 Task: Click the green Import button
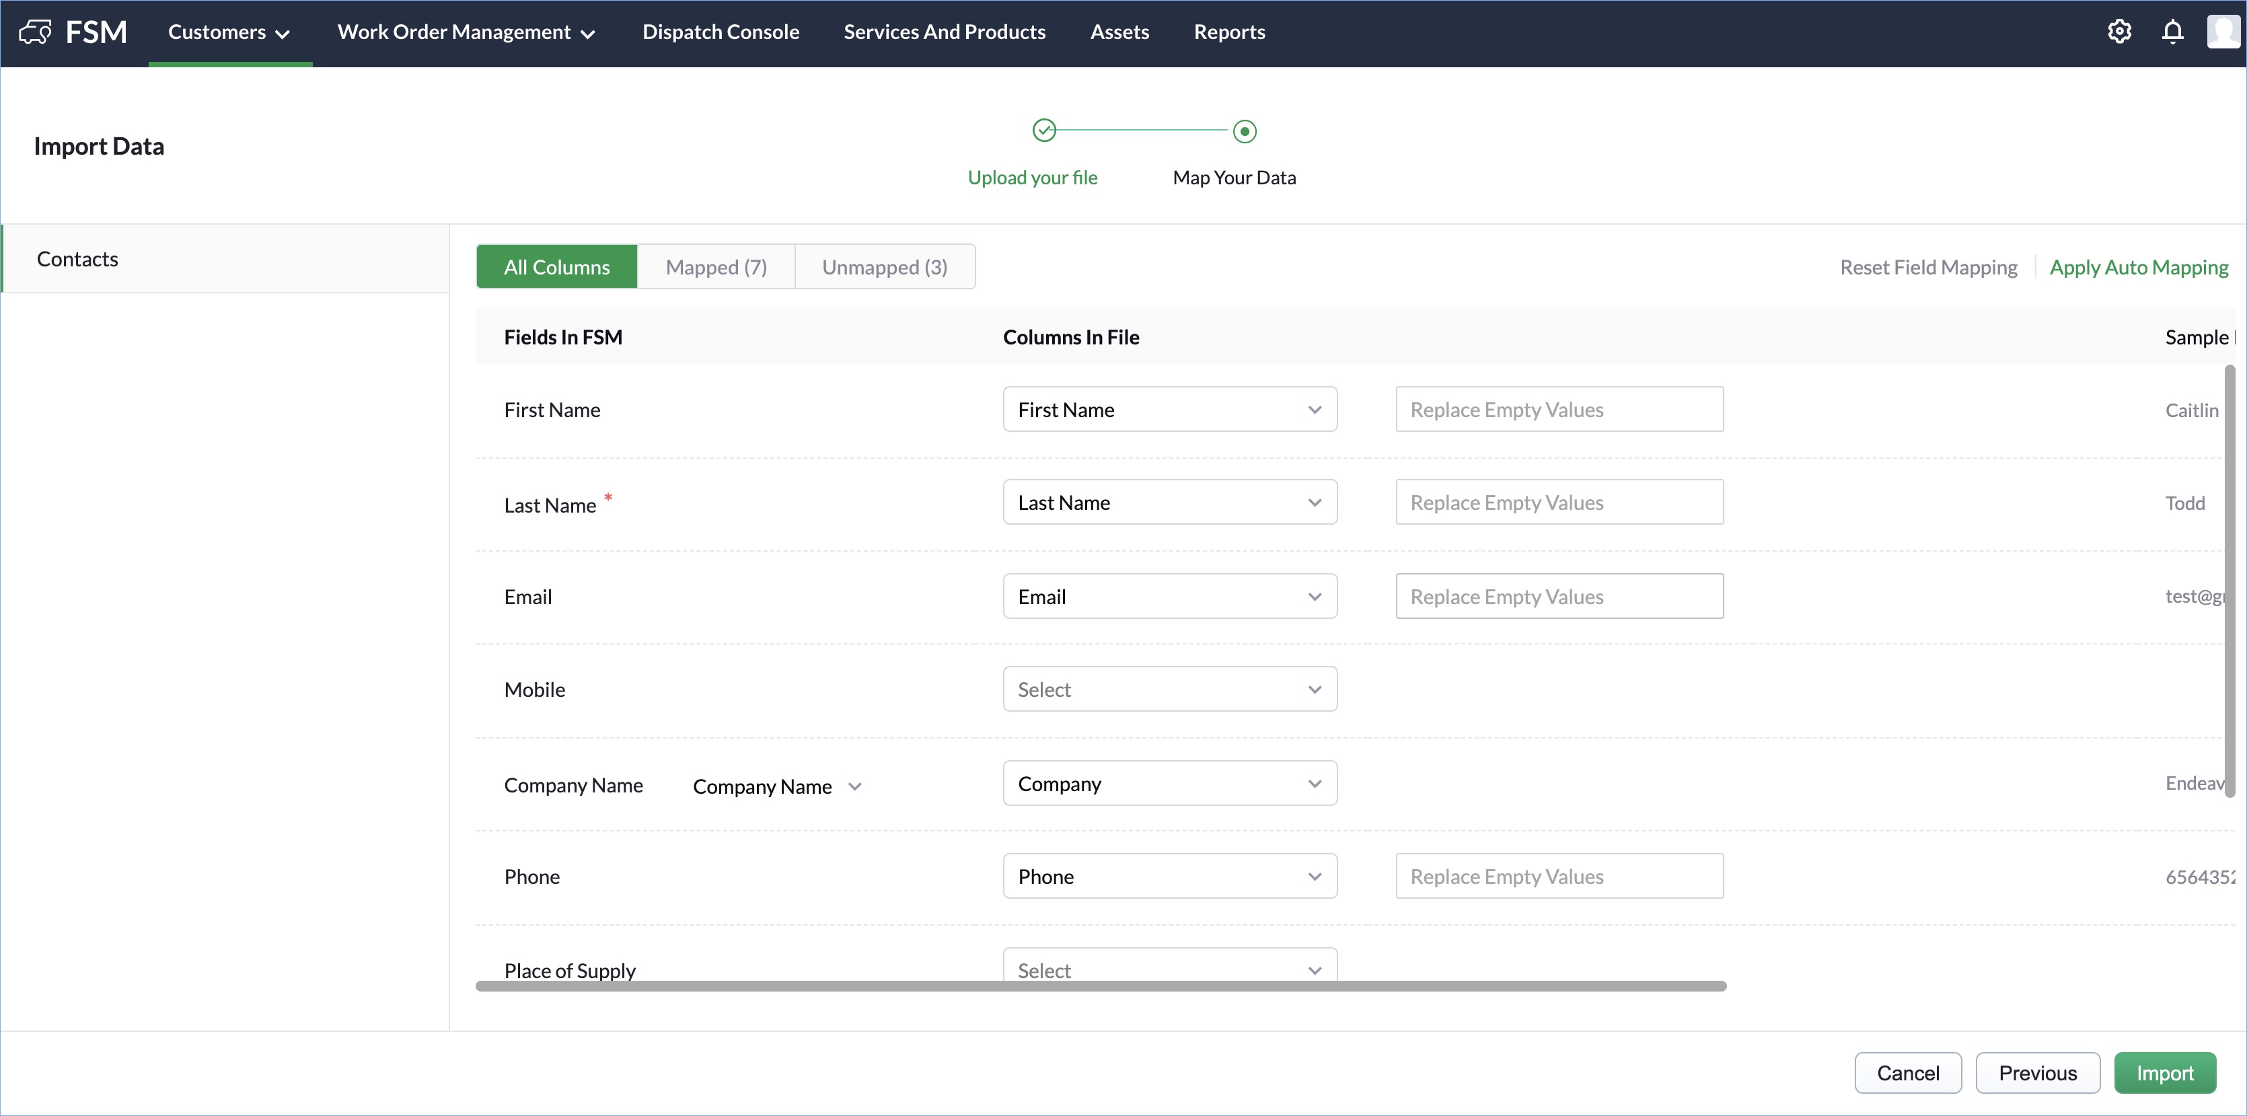click(2164, 1073)
